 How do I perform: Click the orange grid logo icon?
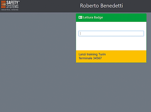[3, 5]
